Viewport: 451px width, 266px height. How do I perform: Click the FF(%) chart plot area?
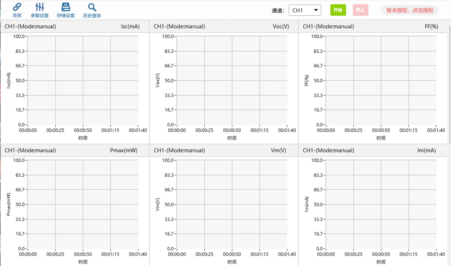381,80
